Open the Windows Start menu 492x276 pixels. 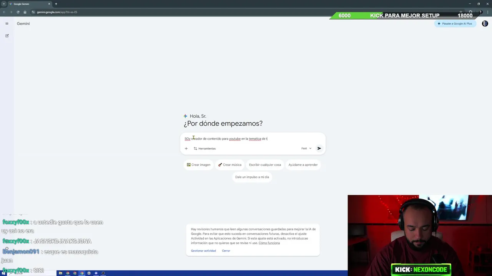[x=3, y=273]
